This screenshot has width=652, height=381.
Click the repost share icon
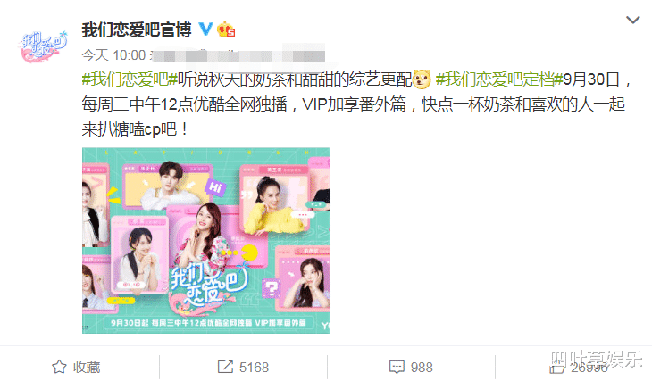[225, 367]
